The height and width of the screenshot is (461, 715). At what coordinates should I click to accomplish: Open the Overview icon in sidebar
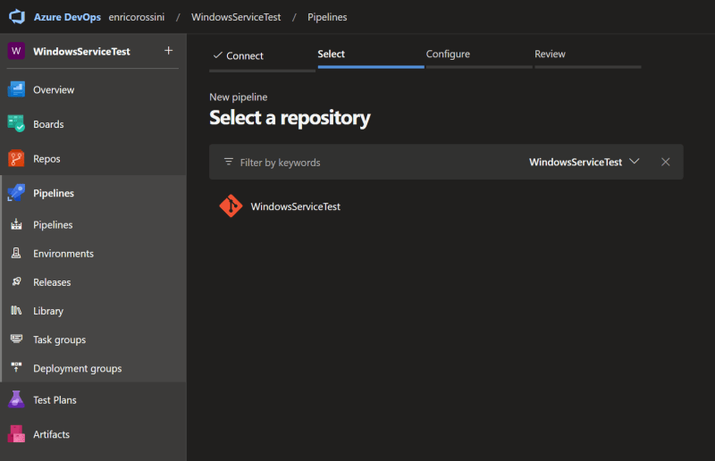[x=16, y=89]
